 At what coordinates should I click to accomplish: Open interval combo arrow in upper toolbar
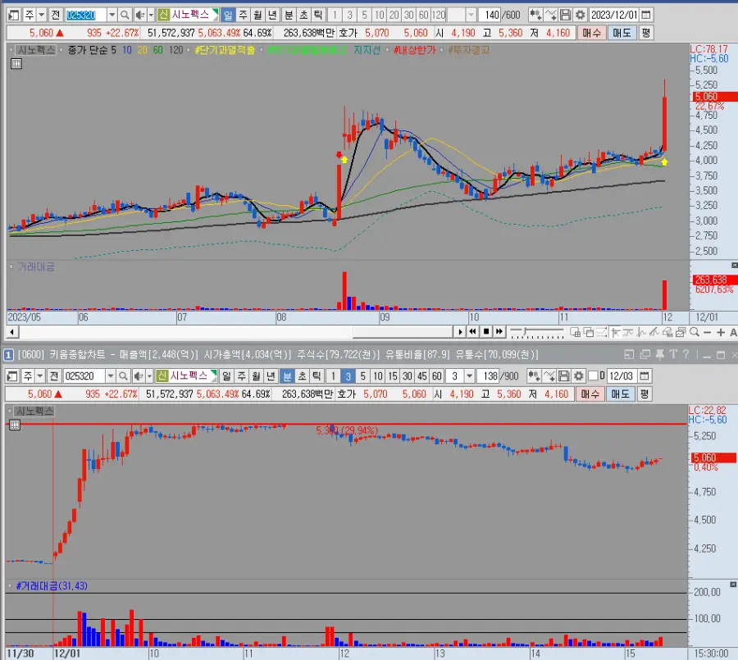coord(471,15)
